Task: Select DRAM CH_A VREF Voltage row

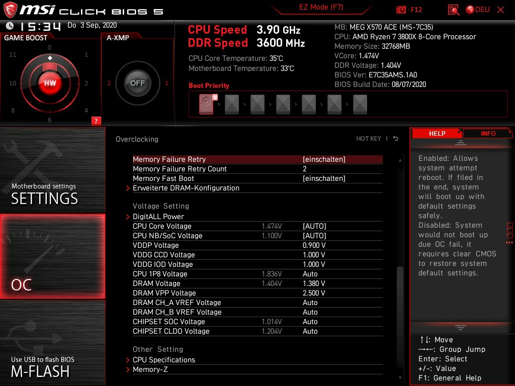Action: [257, 302]
